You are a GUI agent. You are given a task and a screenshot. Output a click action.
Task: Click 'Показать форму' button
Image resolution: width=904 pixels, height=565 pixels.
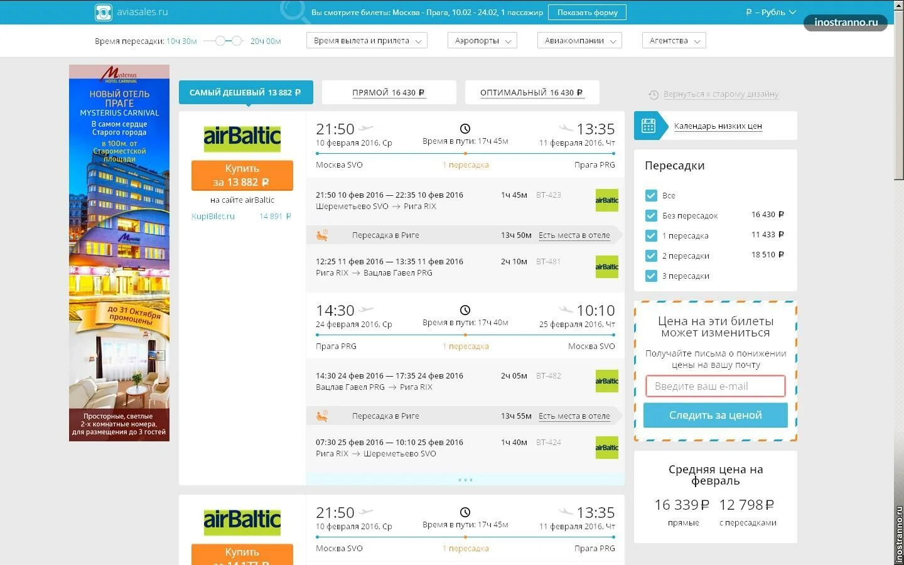coord(587,12)
